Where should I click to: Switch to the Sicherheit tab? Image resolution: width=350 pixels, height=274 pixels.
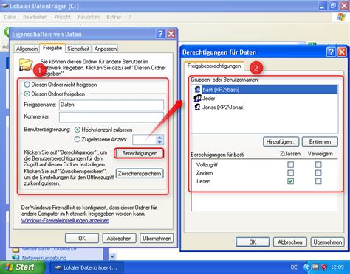tap(78, 49)
